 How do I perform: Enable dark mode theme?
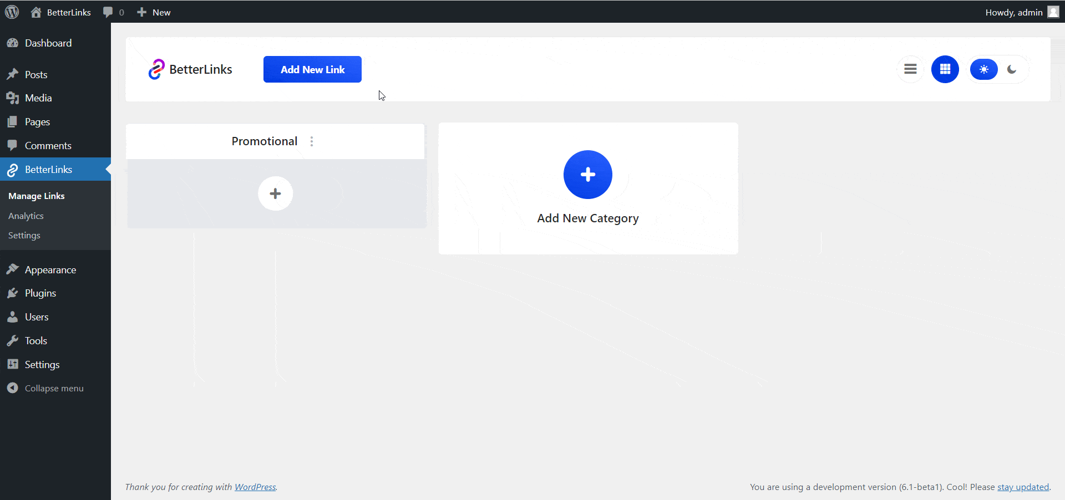click(x=1012, y=69)
